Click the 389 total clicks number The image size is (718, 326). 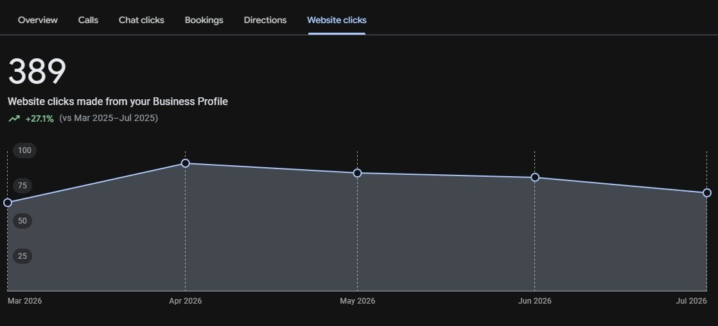coord(37,71)
